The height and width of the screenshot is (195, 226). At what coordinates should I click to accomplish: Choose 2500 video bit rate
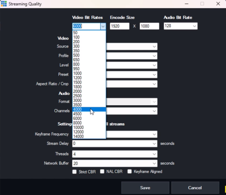[x=89, y=96]
